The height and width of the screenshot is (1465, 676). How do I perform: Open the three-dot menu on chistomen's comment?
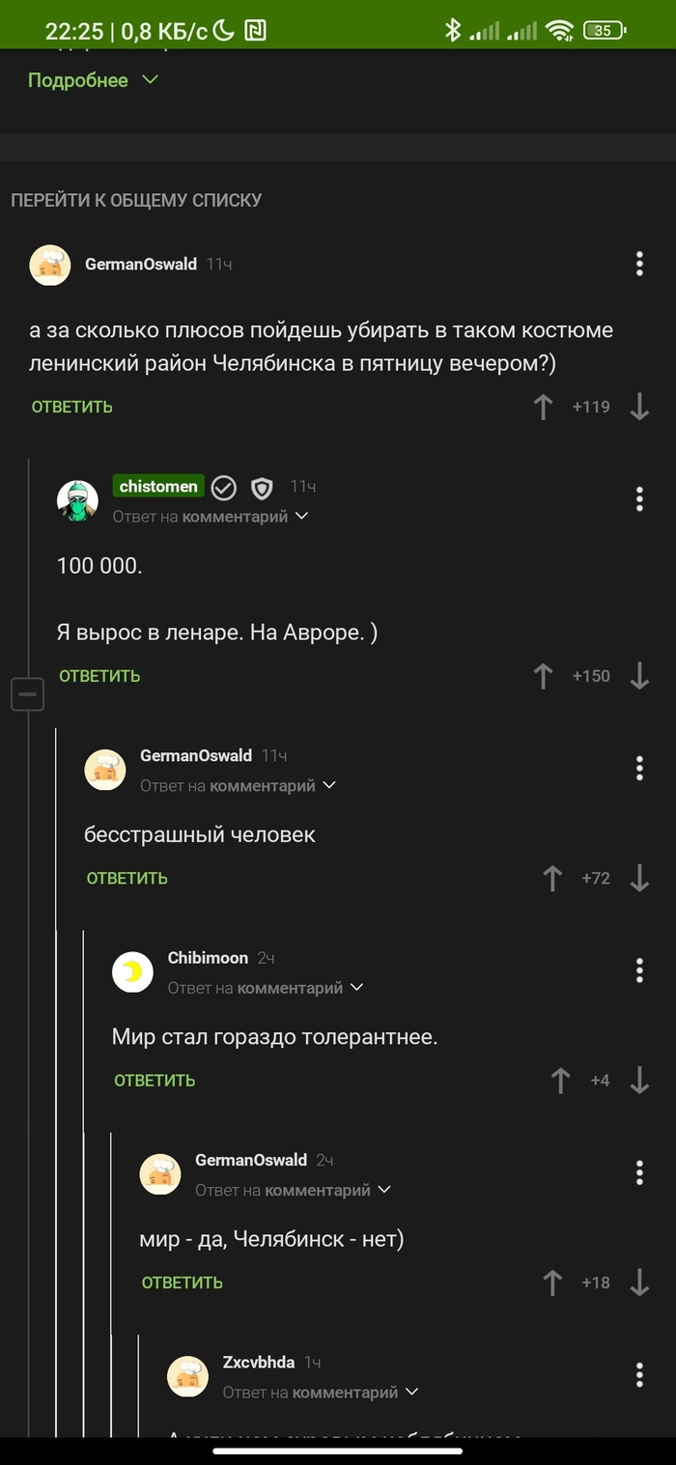[x=638, y=499]
